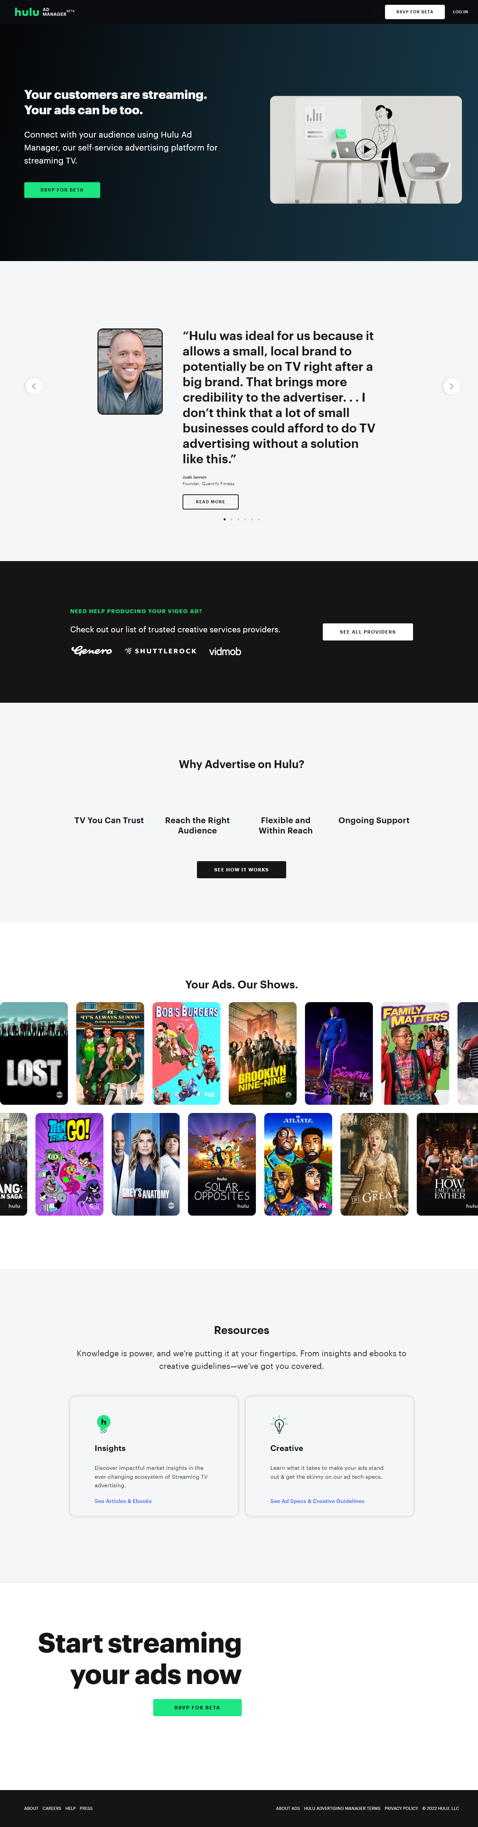Go to previous testimonial with left arrow
Viewport: 478px width, 1827px height.
(x=33, y=386)
